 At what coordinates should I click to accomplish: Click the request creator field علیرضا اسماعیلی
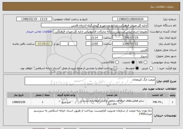click(100, 31)
